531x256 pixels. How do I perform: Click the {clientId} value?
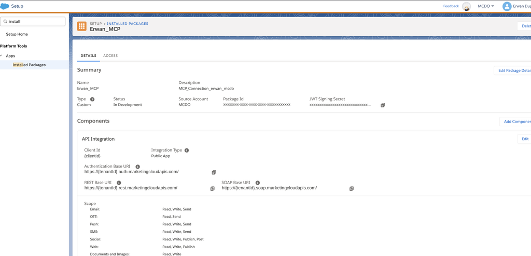92,156
